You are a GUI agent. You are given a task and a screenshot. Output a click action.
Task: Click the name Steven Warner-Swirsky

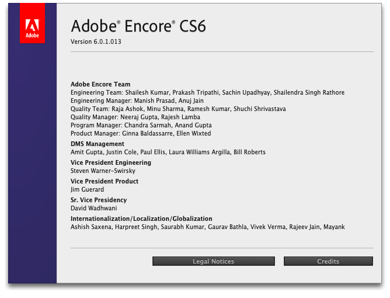pyautogui.click(x=103, y=171)
